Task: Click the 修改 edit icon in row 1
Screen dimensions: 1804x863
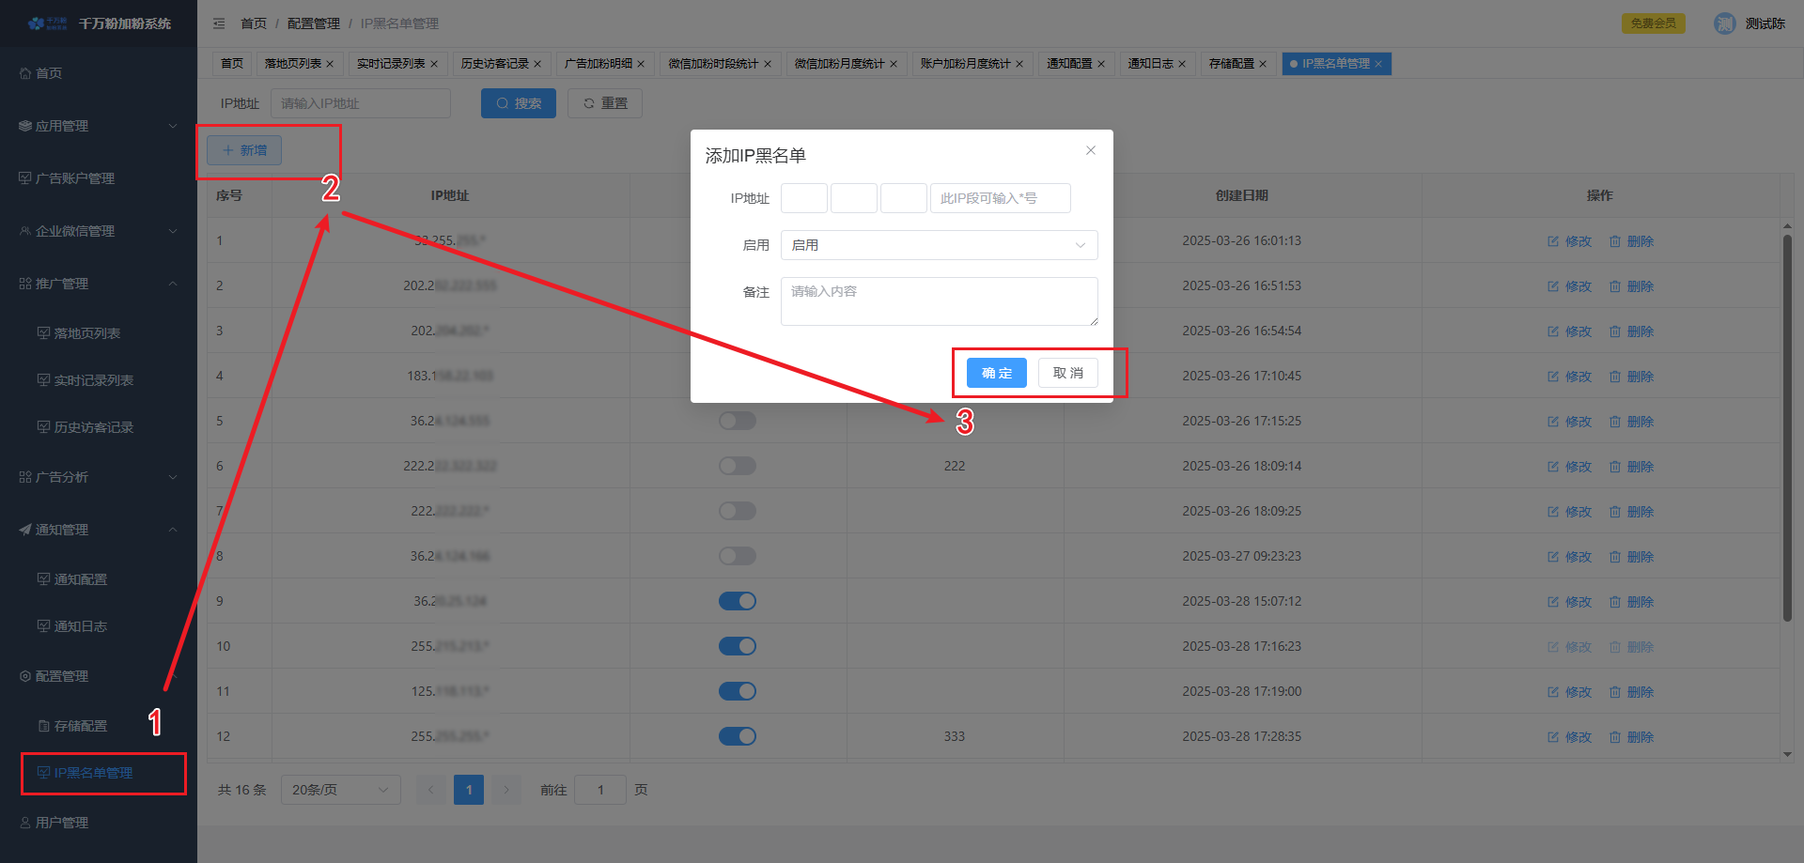Action: 1553,241
